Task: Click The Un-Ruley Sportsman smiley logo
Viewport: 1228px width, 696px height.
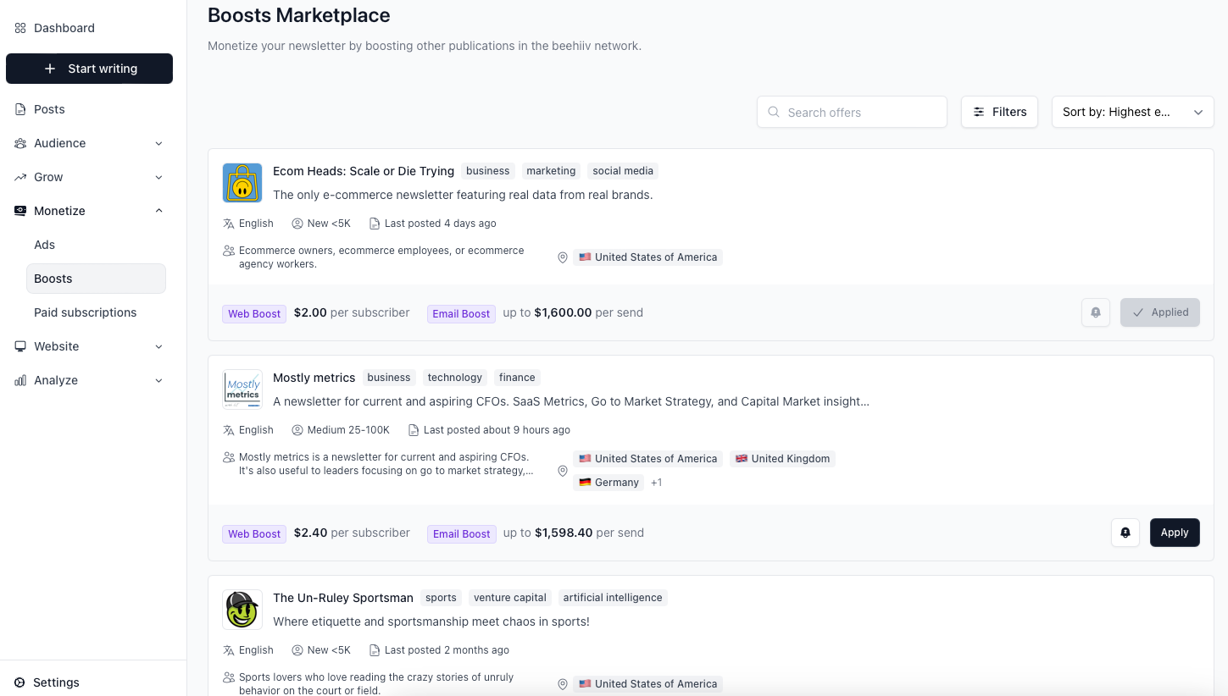Action: (242, 610)
